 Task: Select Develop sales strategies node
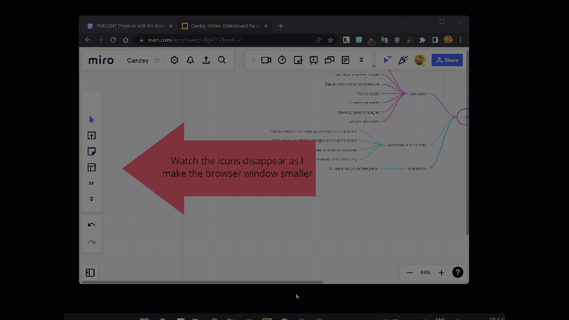tap(359, 112)
